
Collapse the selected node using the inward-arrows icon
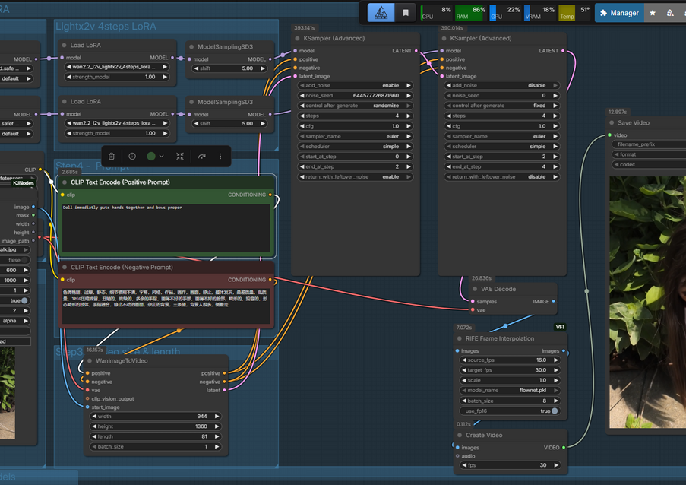180,157
